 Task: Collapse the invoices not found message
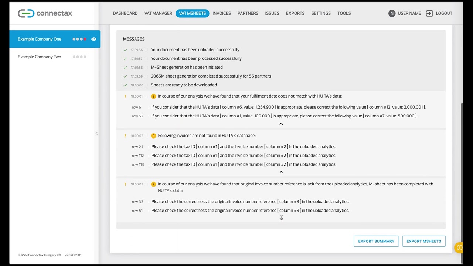coord(281,172)
